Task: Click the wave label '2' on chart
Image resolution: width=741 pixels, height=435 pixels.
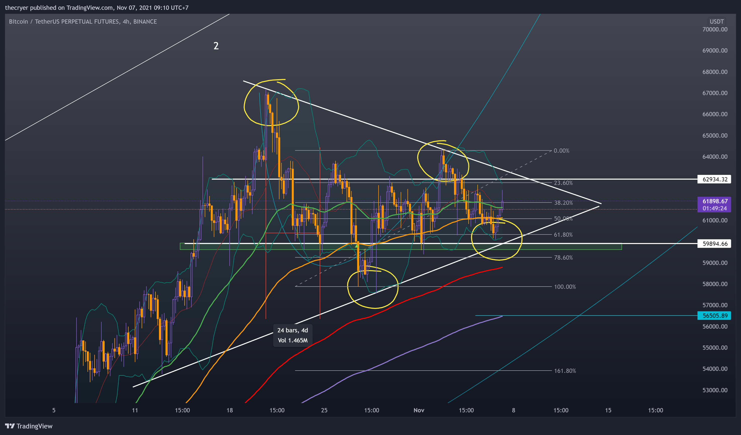Action: click(x=216, y=46)
